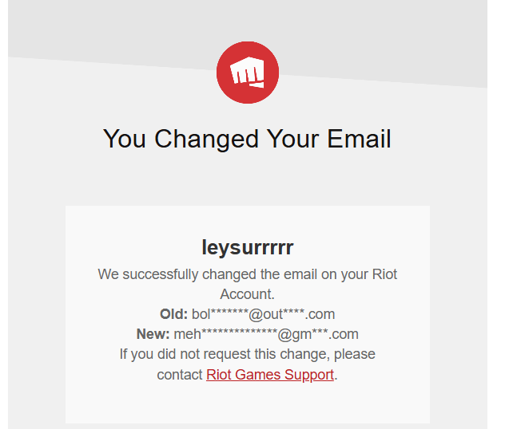The width and height of the screenshot is (513, 429).
Task: Click the "You Changed Your Email" heading
Action: coord(247,139)
